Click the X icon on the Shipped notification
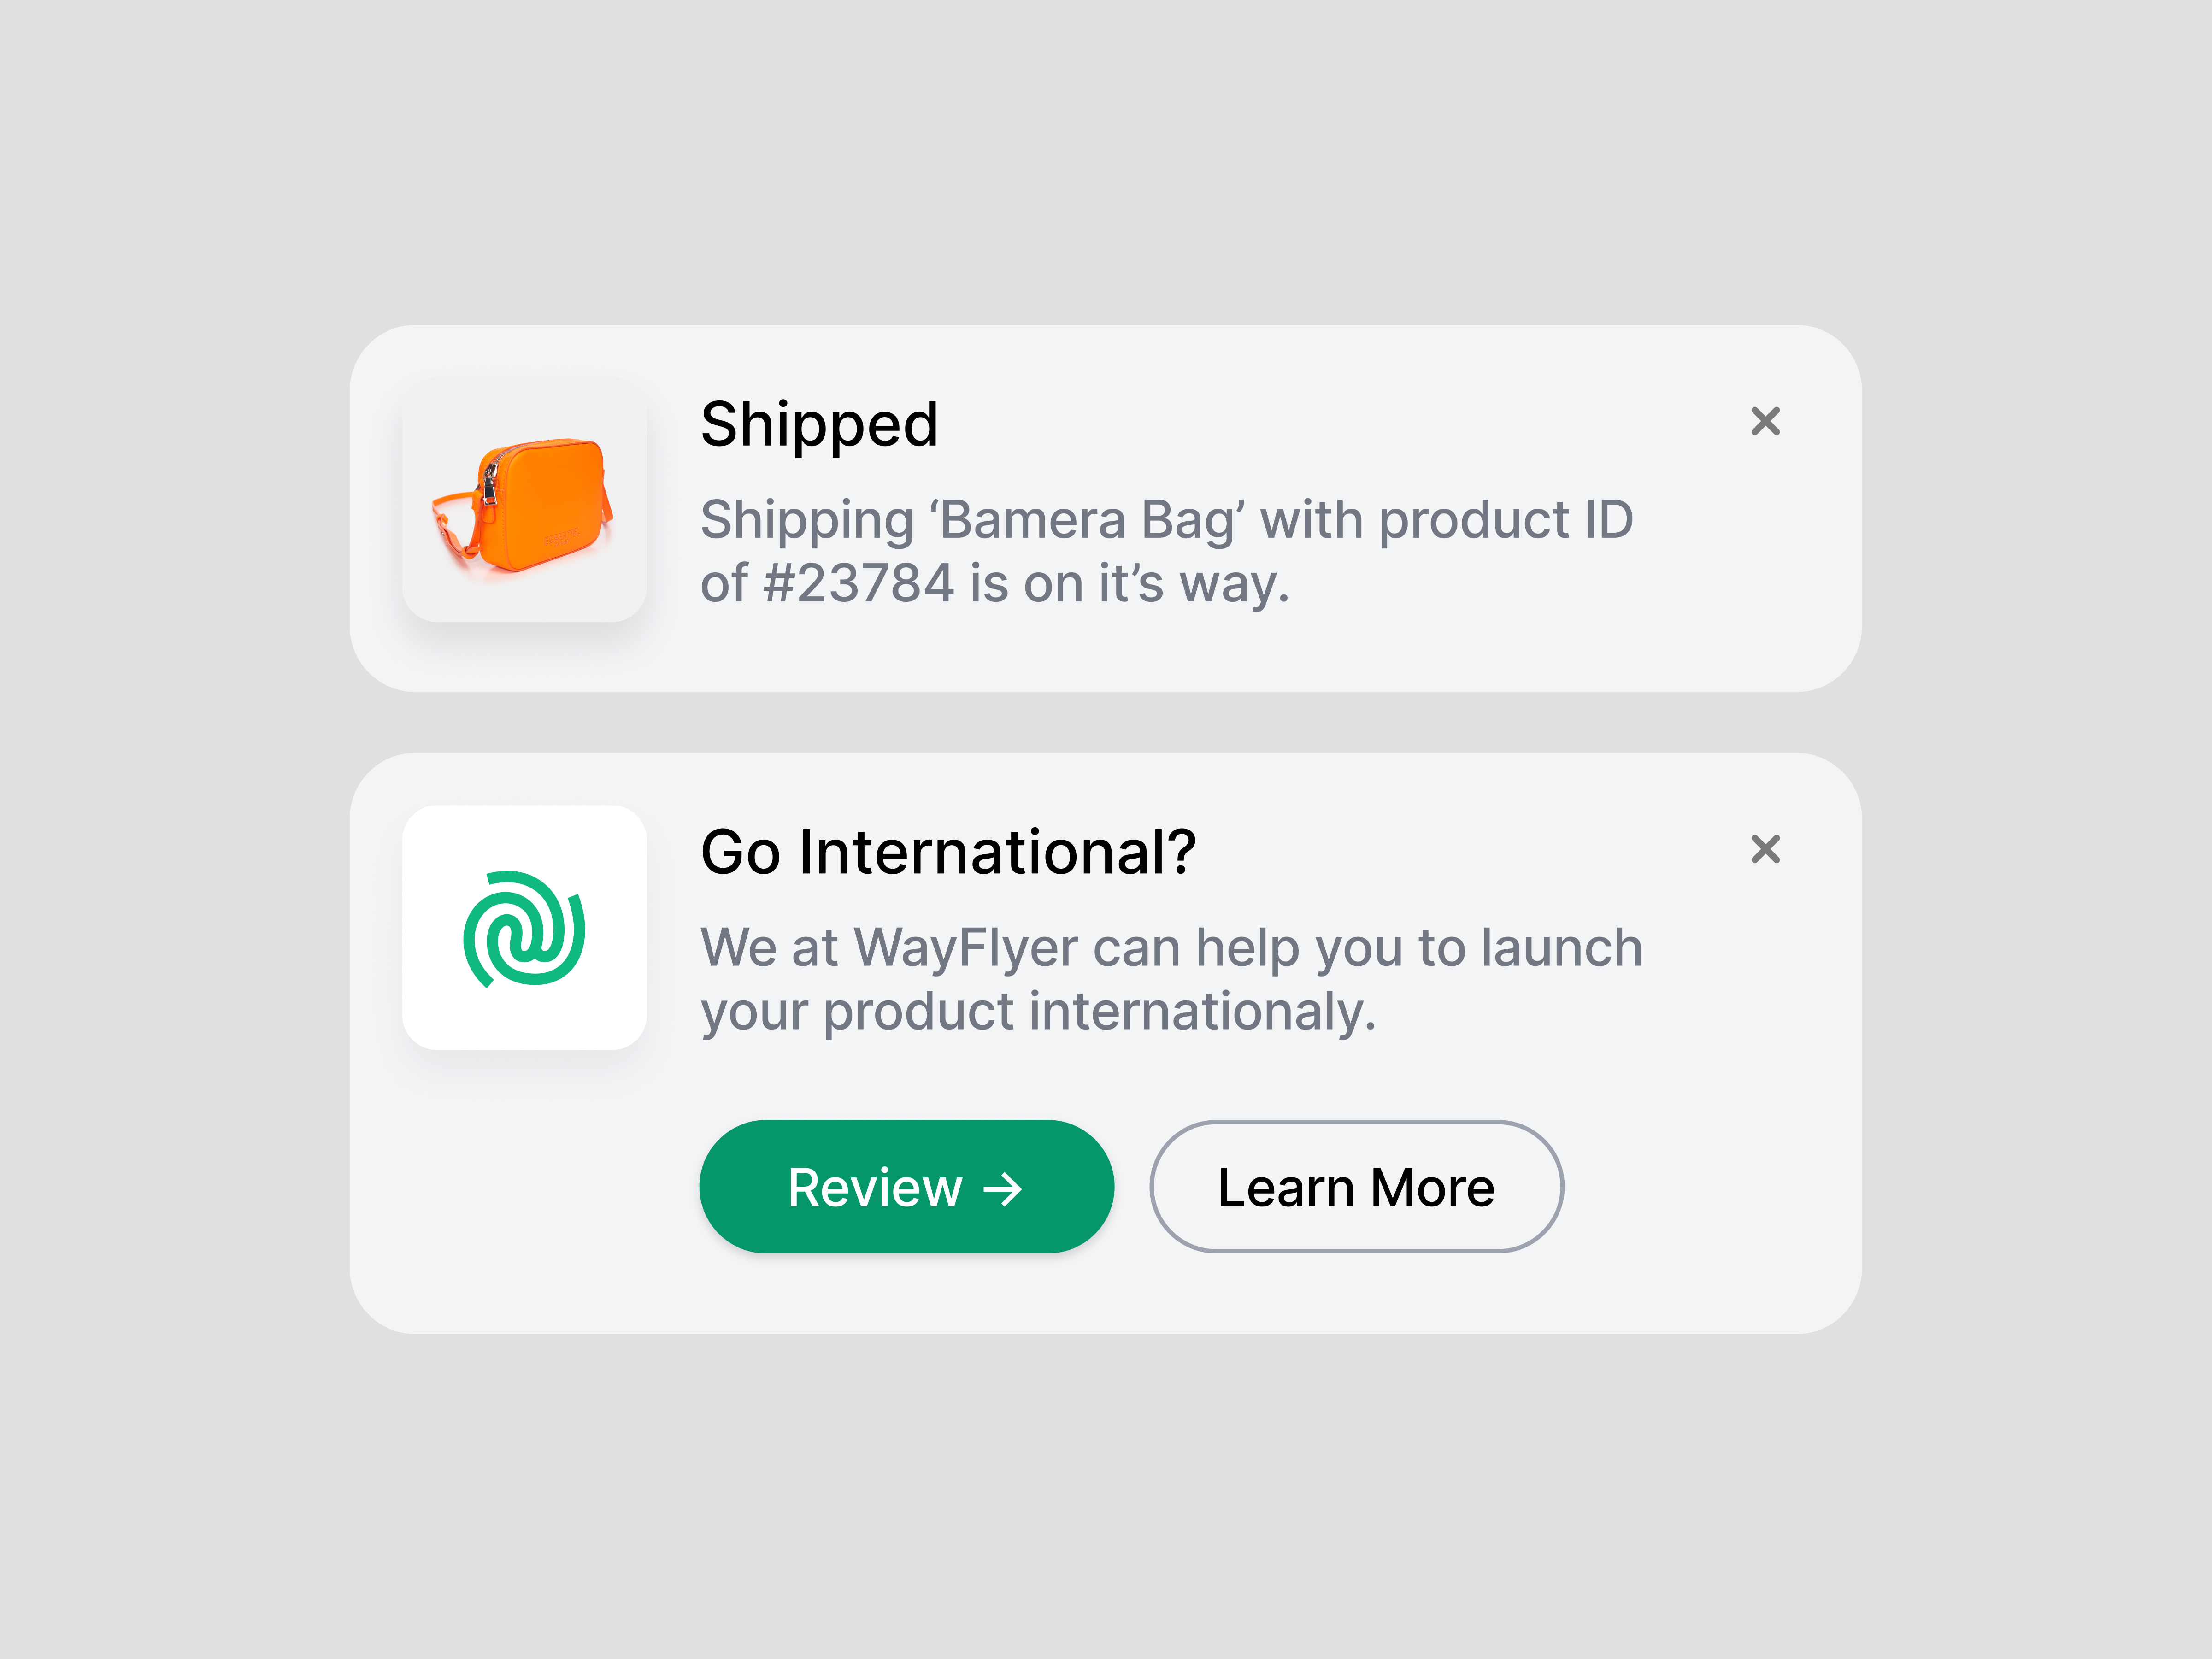The image size is (2212, 1659). pyautogui.click(x=1766, y=422)
